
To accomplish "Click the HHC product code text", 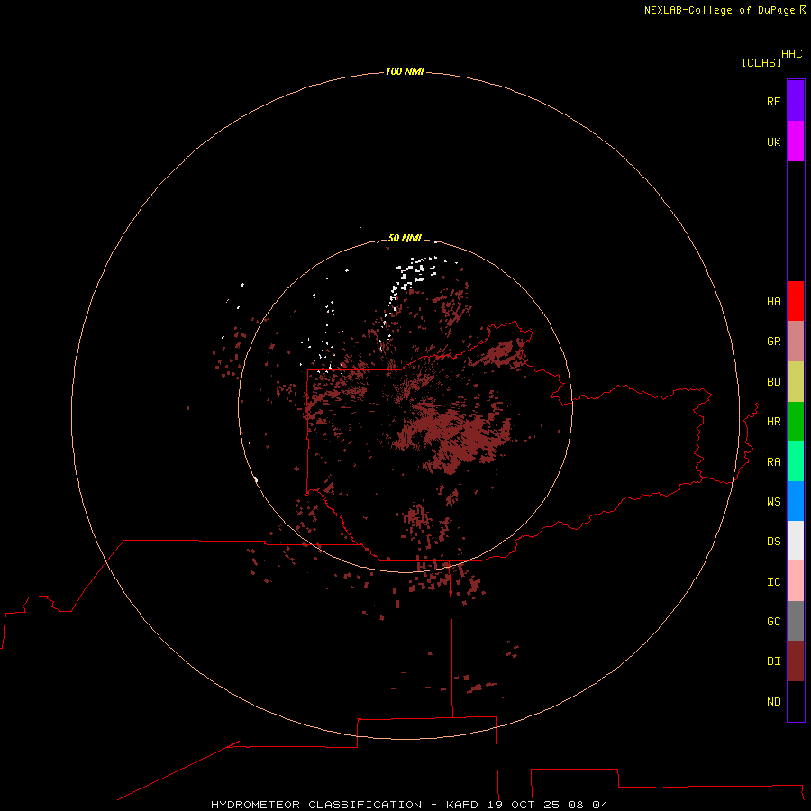I will (791, 54).
